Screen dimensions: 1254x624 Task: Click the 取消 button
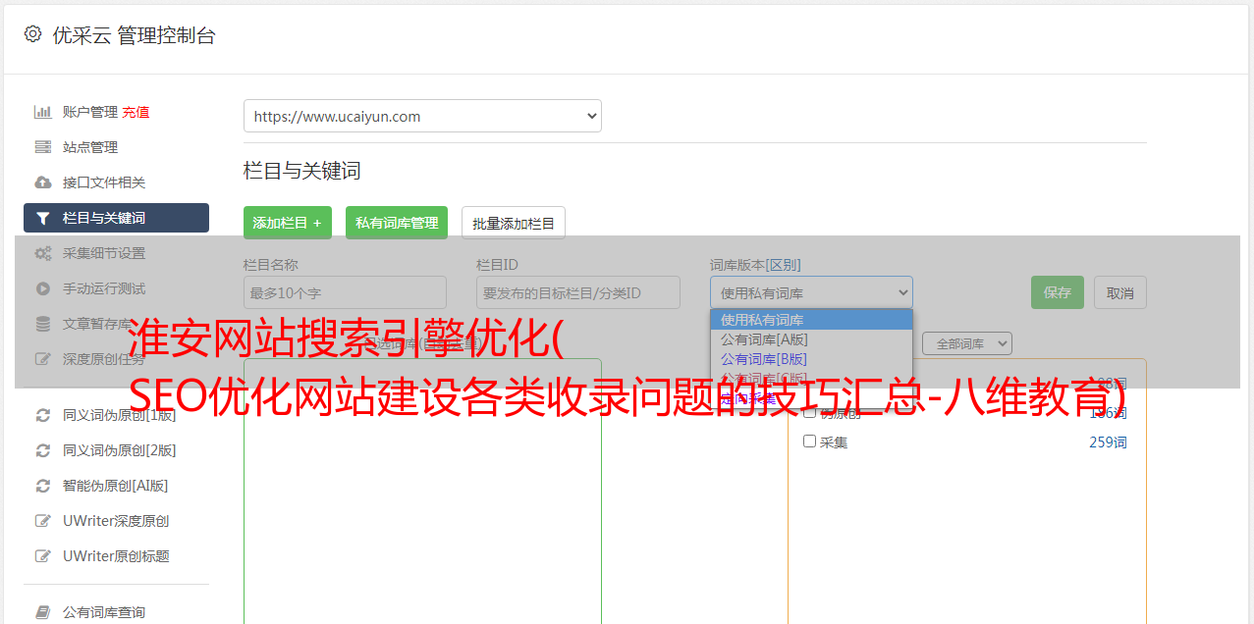coord(1120,292)
